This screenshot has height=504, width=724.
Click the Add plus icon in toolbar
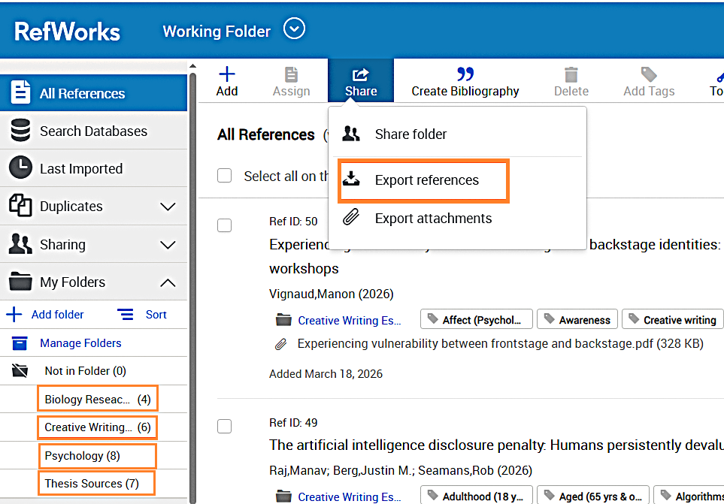coord(226,74)
